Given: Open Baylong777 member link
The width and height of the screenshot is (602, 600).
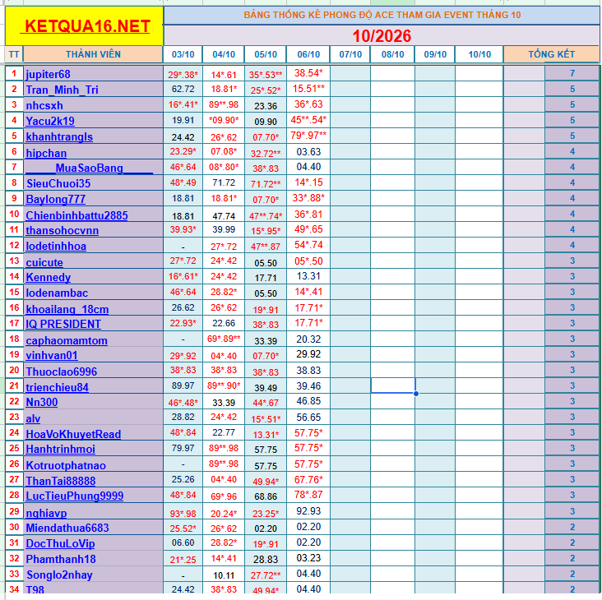Looking at the screenshot, I should (55, 199).
